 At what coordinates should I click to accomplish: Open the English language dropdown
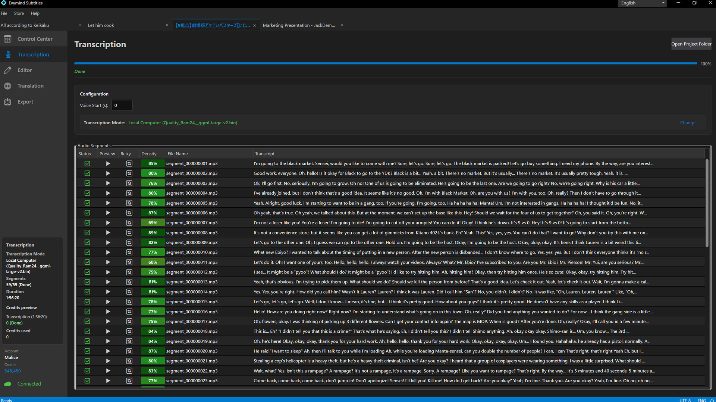pos(642,3)
